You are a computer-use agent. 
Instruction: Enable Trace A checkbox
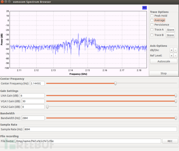click(152, 30)
